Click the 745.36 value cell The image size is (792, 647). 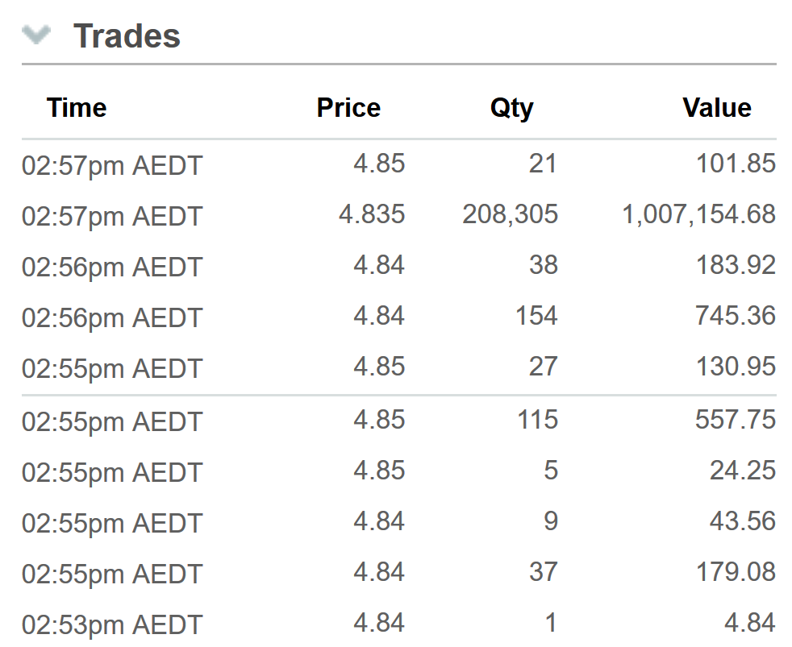(x=736, y=316)
